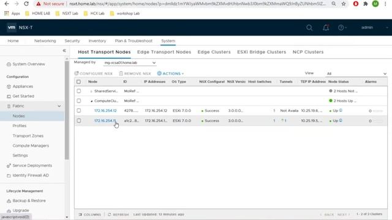This screenshot has width=392, height=220.
Task: Select checkbox for host 172.16.254.11
Action: pyautogui.click(x=79, y=120)
